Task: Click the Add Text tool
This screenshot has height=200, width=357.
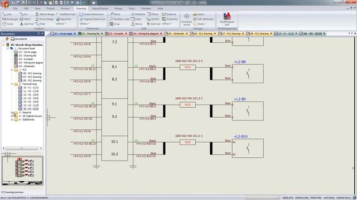Action: click(x=26, y=24)
